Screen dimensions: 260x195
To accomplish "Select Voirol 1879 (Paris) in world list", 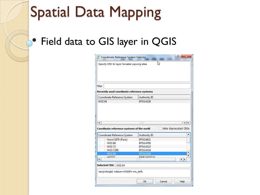I will 117,140.
